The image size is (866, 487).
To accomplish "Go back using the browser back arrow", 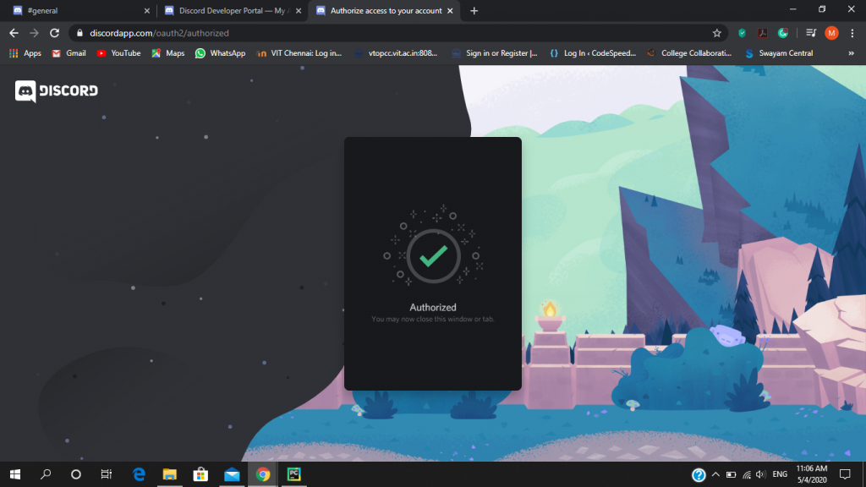I will pos(14,33).
